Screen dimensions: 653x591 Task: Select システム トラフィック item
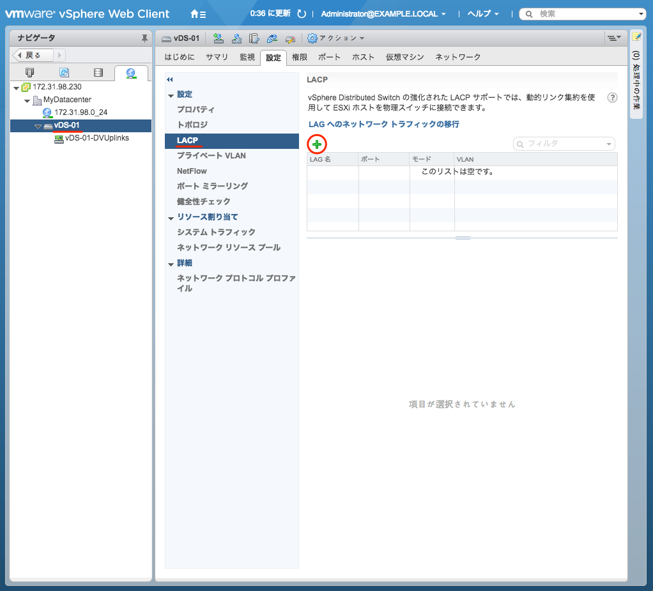216,232
